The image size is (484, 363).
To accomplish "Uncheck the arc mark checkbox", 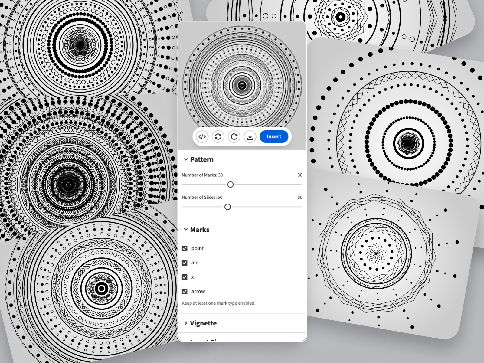I will 185,263.
